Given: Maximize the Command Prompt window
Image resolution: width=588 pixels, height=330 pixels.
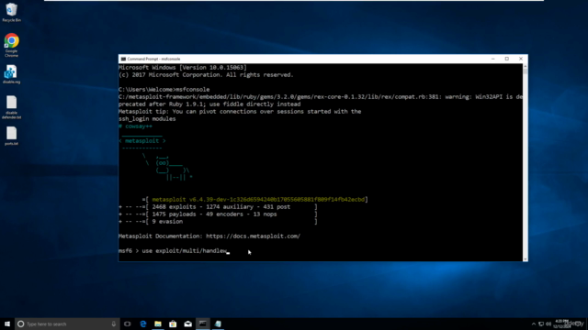Looking at the screenshot, I should click(506, 59).
